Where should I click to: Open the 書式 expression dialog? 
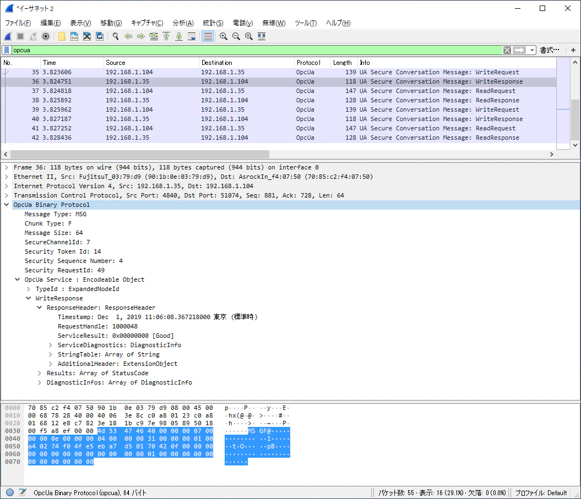click(550, 50)
